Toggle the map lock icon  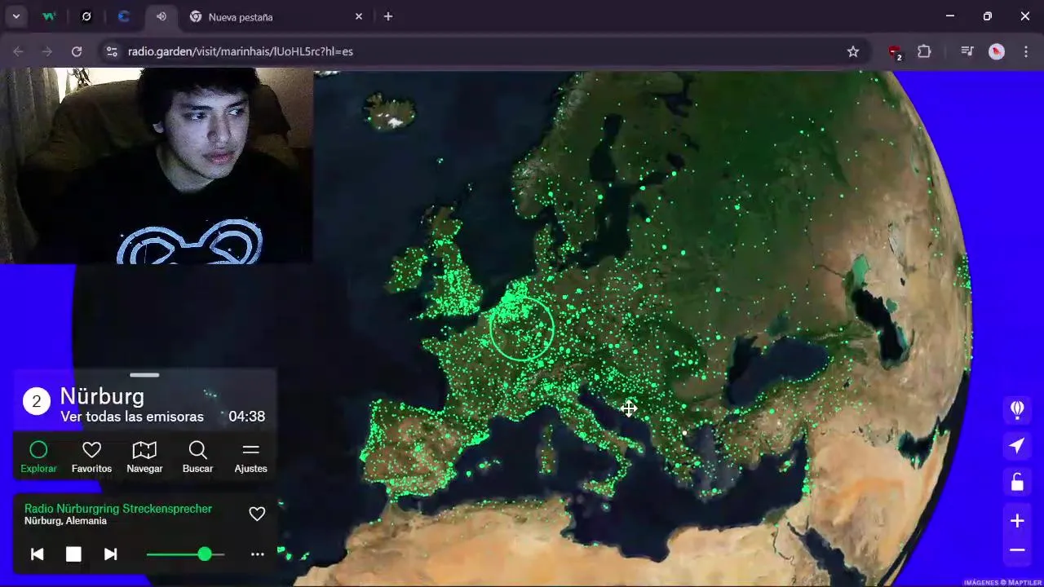click(1017, 482)
